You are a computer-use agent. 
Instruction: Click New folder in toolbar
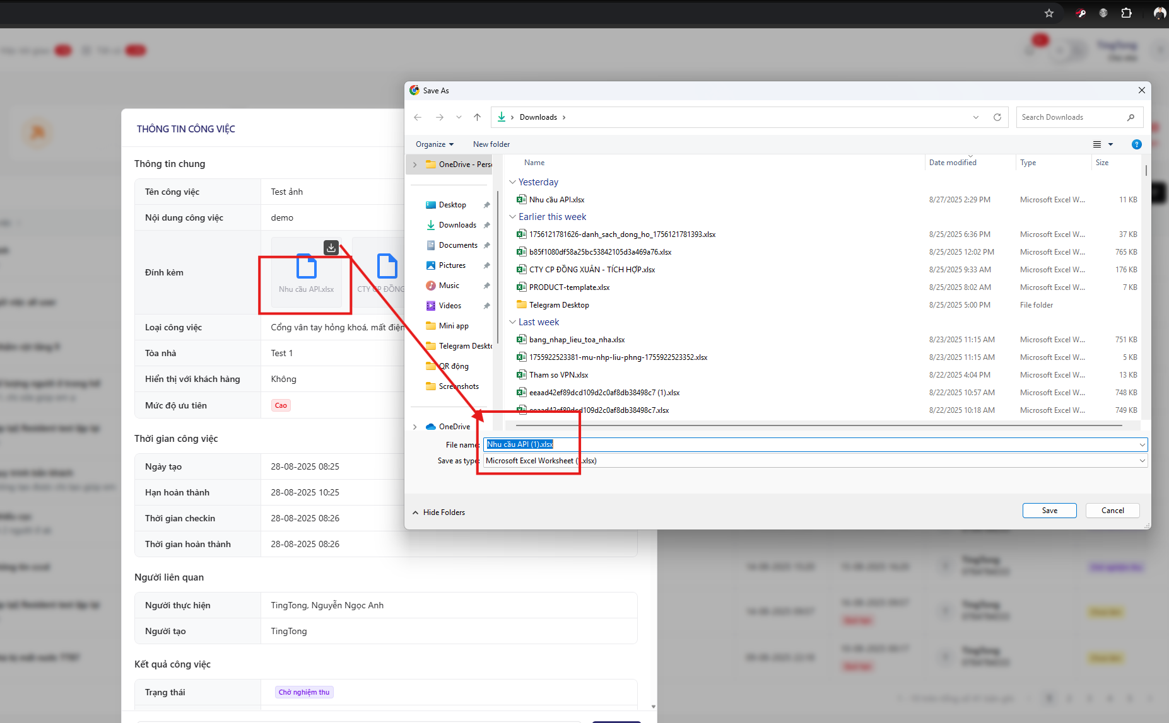point(491,144)
